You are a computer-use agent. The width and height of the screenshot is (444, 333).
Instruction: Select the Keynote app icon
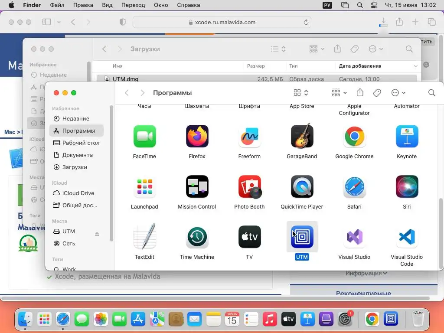pos(407,137)
